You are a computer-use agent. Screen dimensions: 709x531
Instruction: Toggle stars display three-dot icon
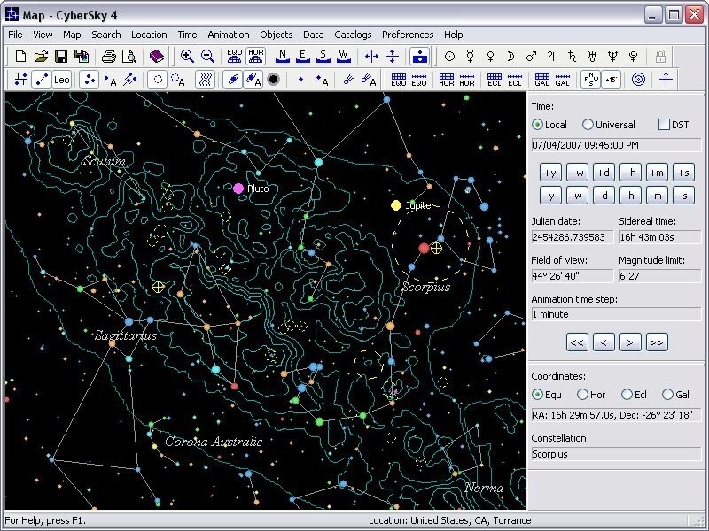click(x=90, y=80)
